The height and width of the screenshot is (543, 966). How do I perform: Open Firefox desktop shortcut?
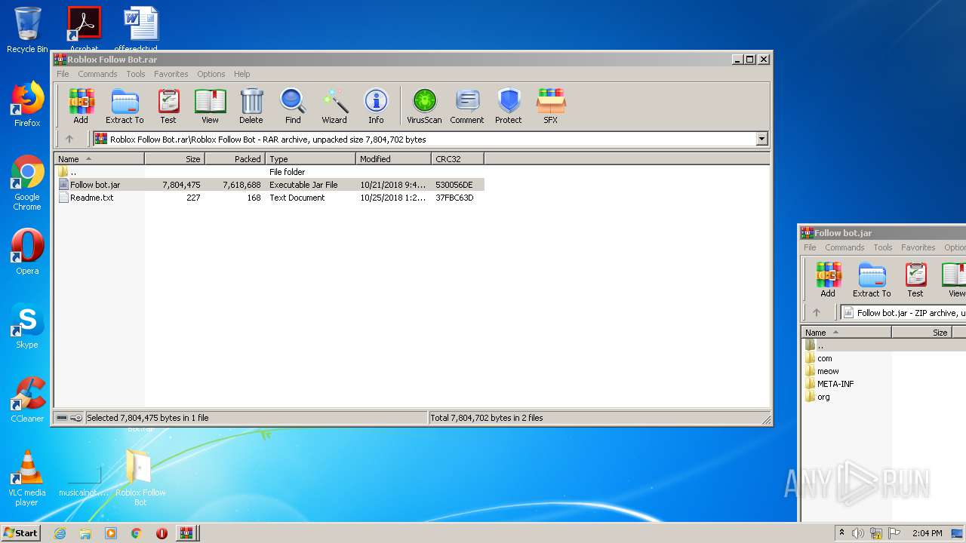point(27,104)
